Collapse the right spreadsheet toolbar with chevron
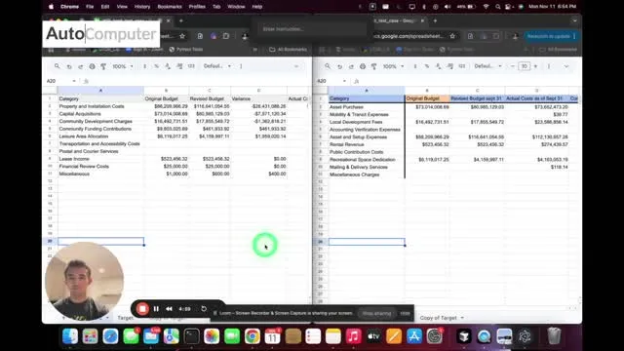The width and height of the screenshot is (624, 351). (566, 66)
